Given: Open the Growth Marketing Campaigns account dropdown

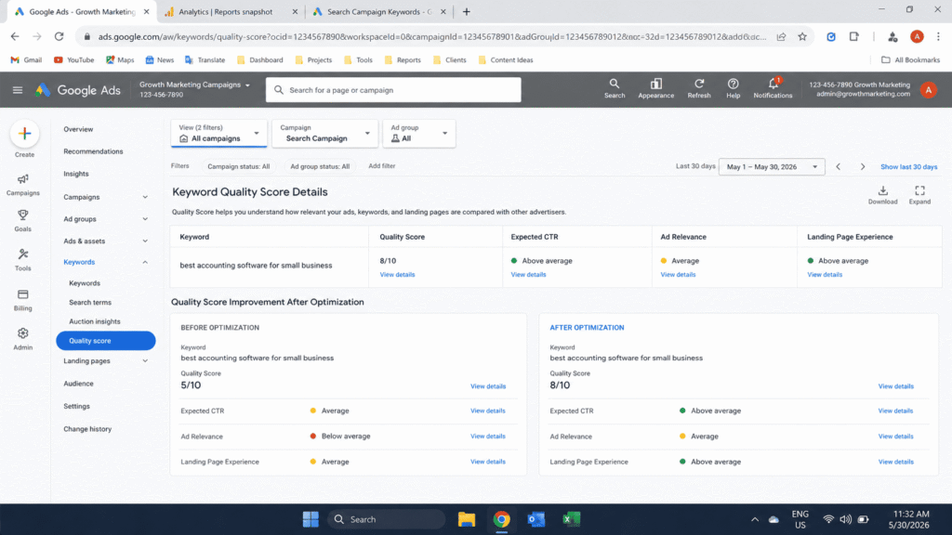Looking at the screenshot, I should pos(194,89).
